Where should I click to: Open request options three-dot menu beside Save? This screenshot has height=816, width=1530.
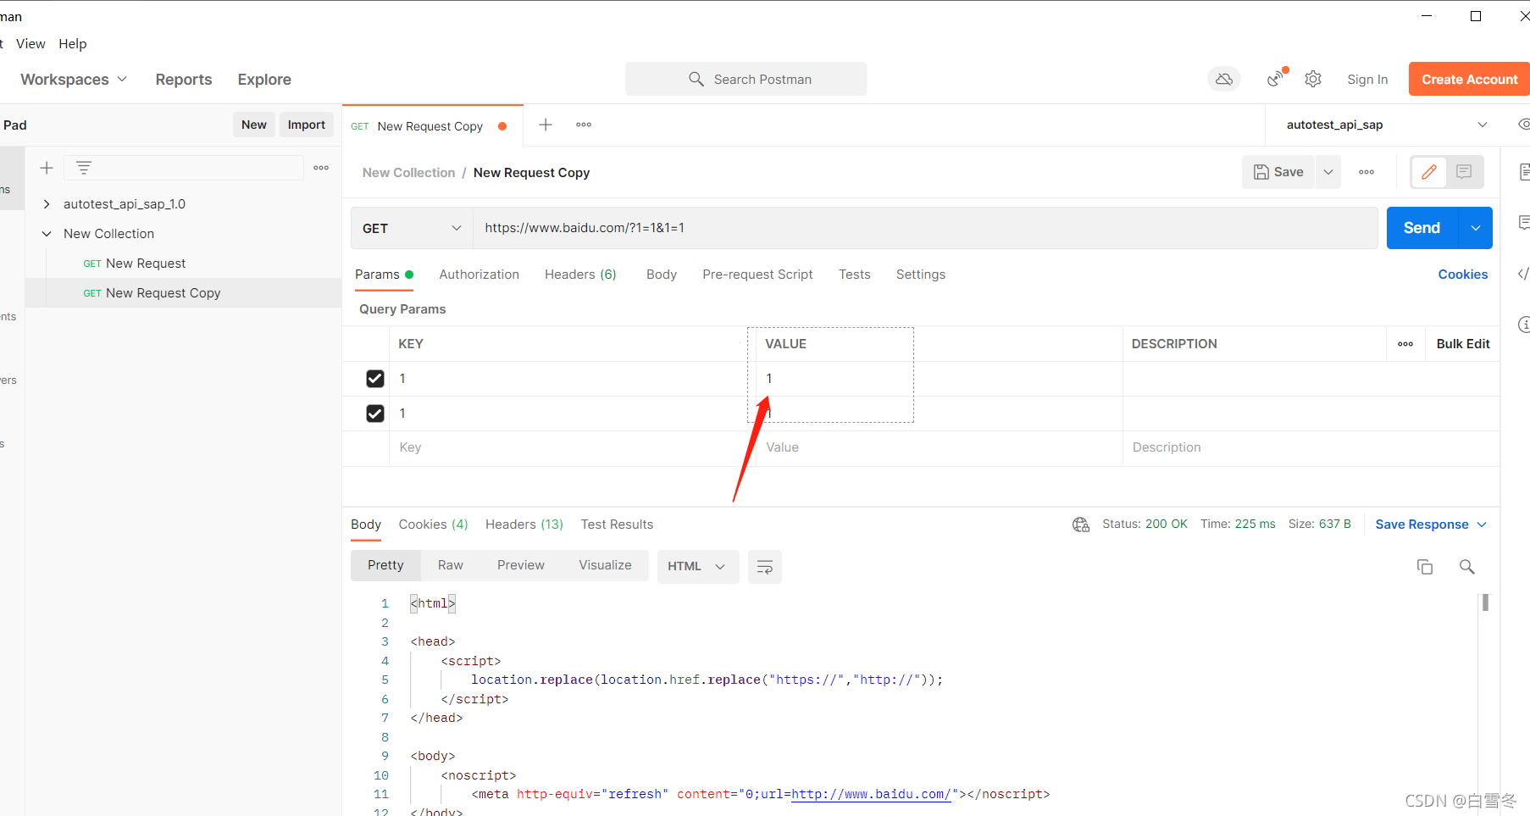pyautogui.click(x=1366, y=172)
